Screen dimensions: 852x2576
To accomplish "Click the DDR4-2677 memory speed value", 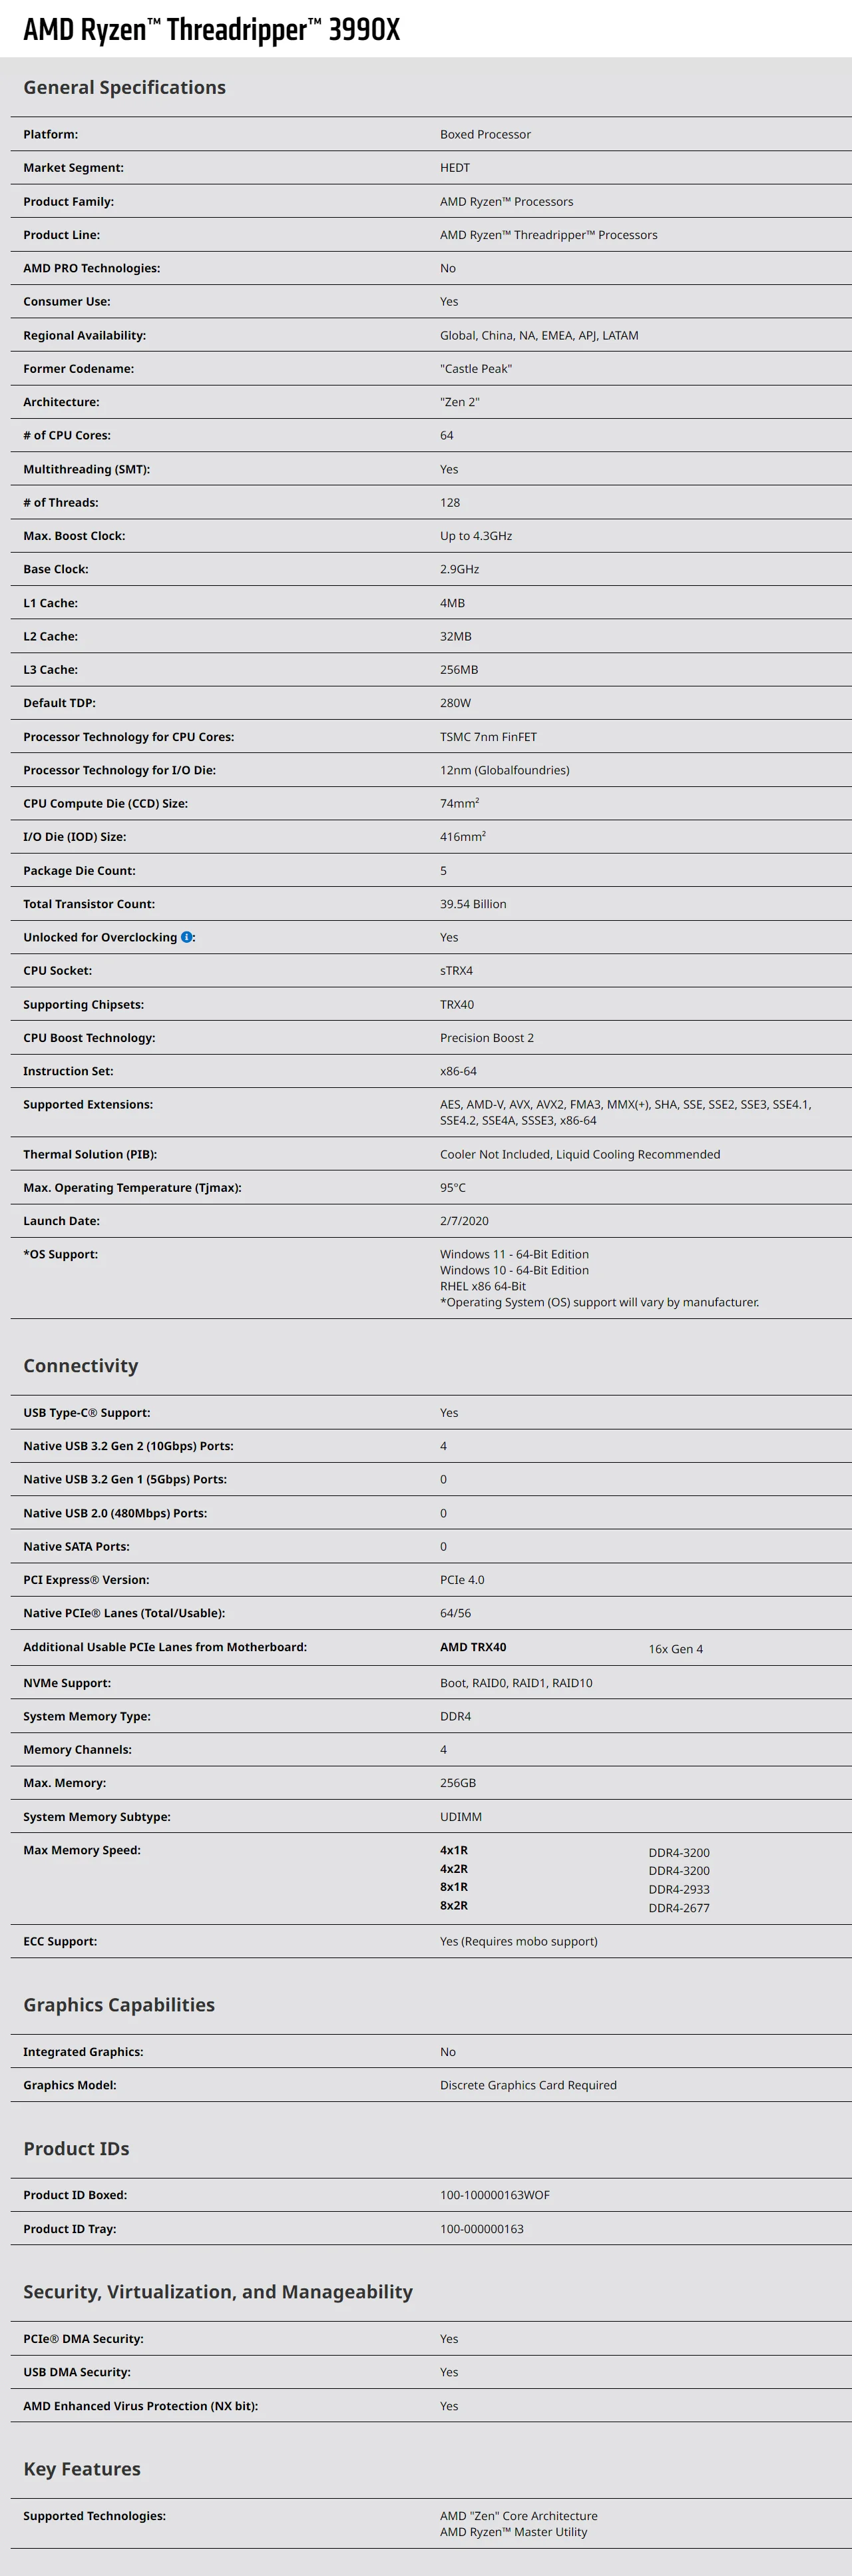I will (679, 1908).
